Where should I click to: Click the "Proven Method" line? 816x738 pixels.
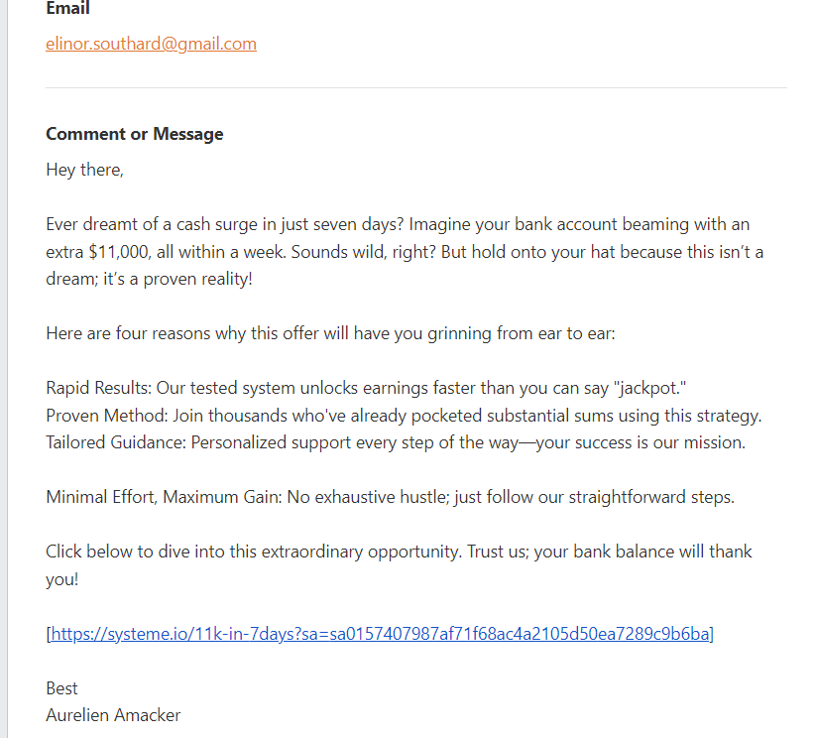pos(404,415)
